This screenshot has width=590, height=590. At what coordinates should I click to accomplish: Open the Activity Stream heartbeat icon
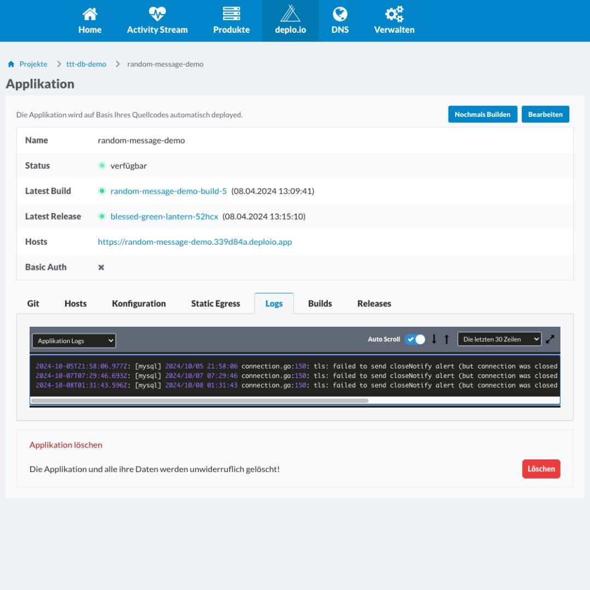tap(157, 14)
